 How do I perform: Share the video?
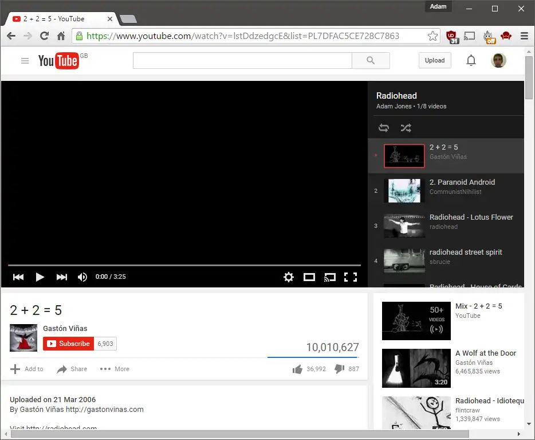pyautogui.click(x=72, y=369)
